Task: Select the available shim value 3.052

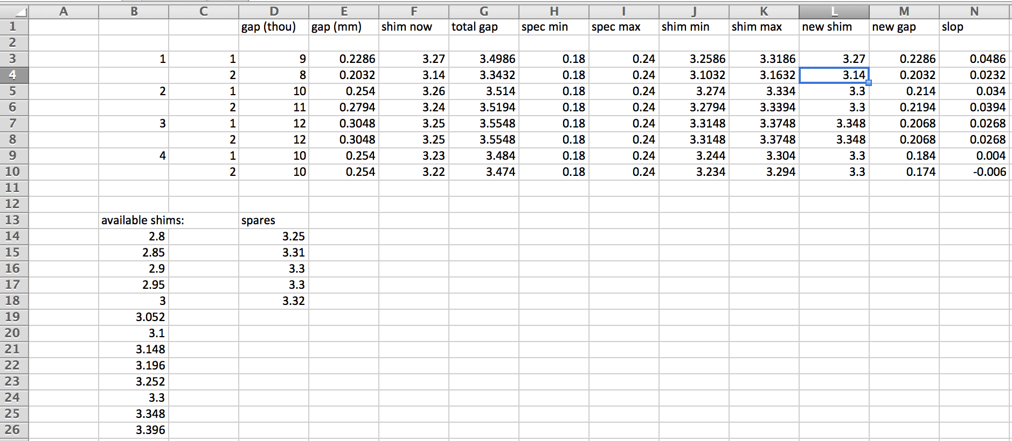Action: (134, 317)
